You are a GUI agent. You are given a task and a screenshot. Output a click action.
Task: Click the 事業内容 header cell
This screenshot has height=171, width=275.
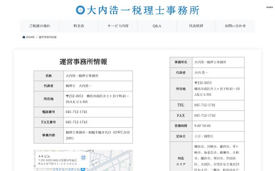tap(49, 136)
